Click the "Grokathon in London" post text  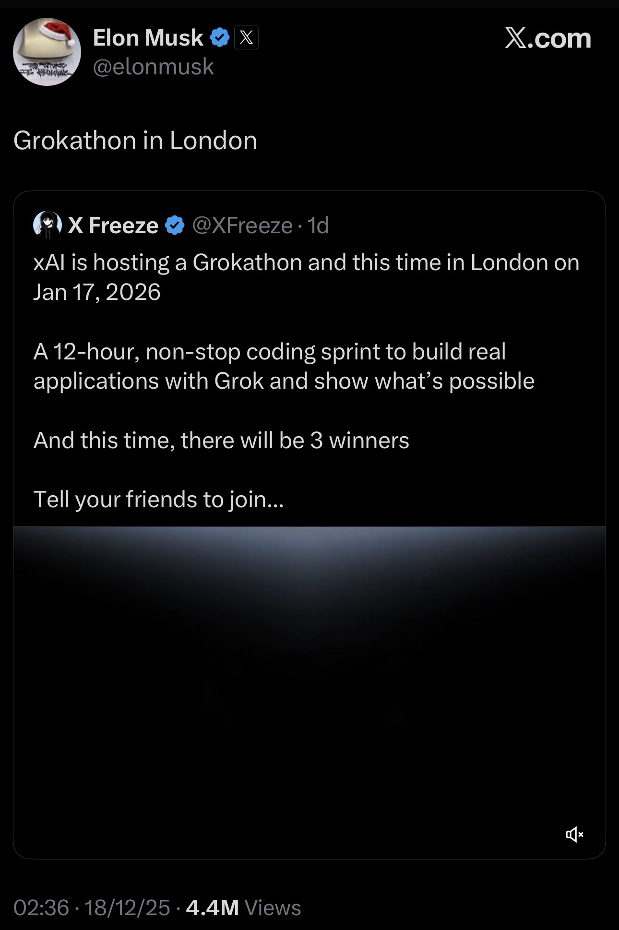(x=135, y=141)
